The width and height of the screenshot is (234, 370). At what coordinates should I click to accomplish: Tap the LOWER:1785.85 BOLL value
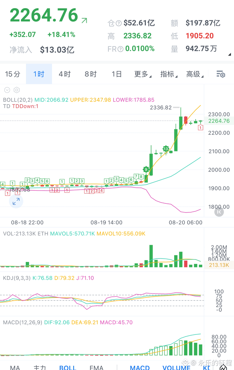click(134, 100)
